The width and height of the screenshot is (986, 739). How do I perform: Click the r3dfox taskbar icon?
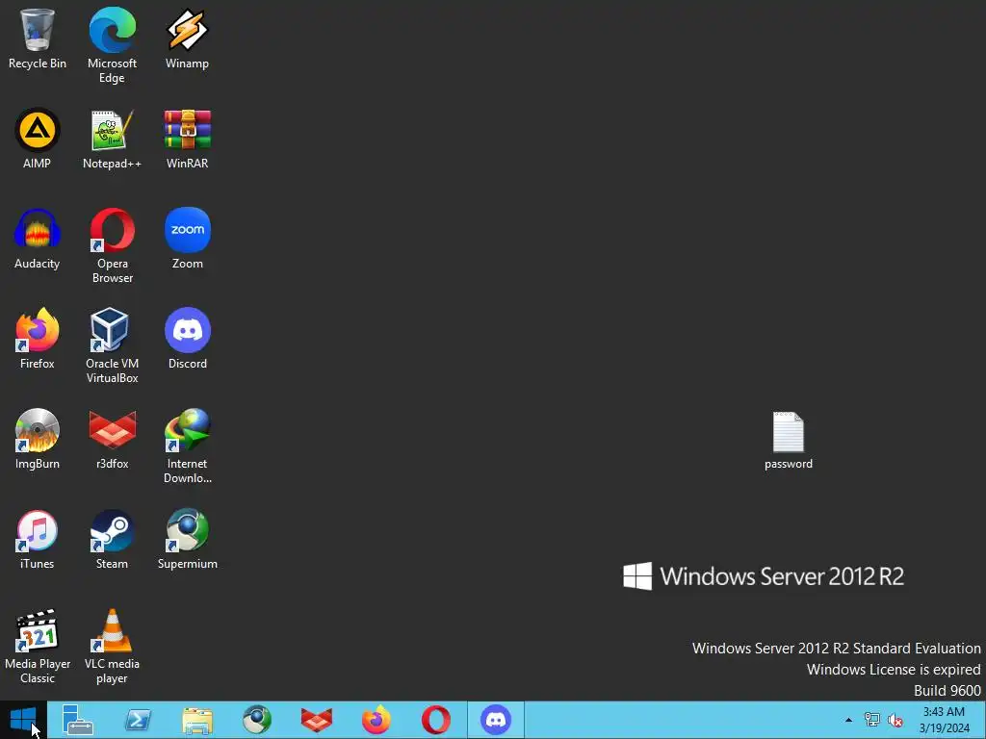316,720
